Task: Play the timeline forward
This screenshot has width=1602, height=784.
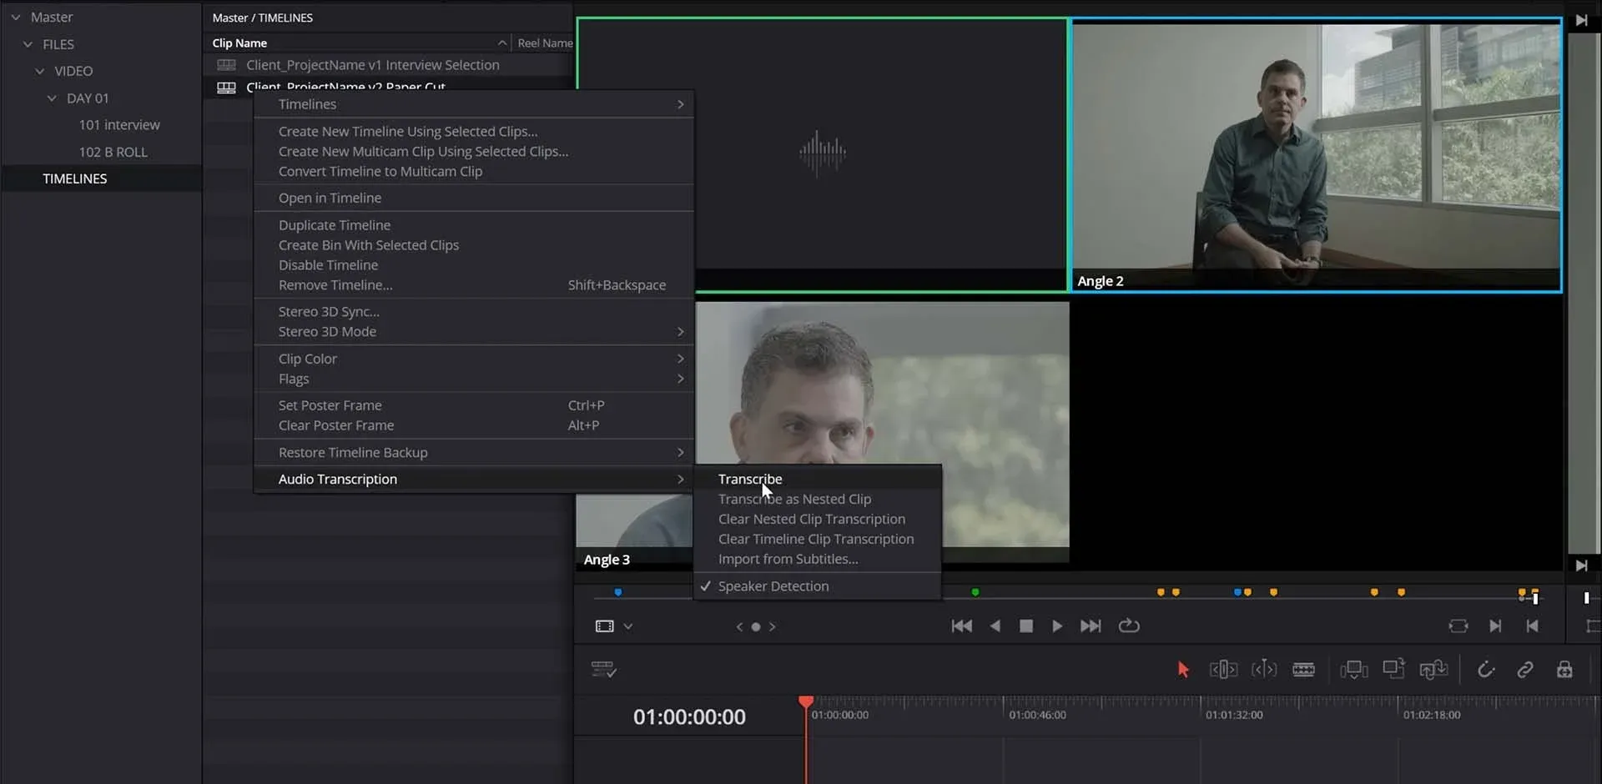Action: (x=1057, y=626)
